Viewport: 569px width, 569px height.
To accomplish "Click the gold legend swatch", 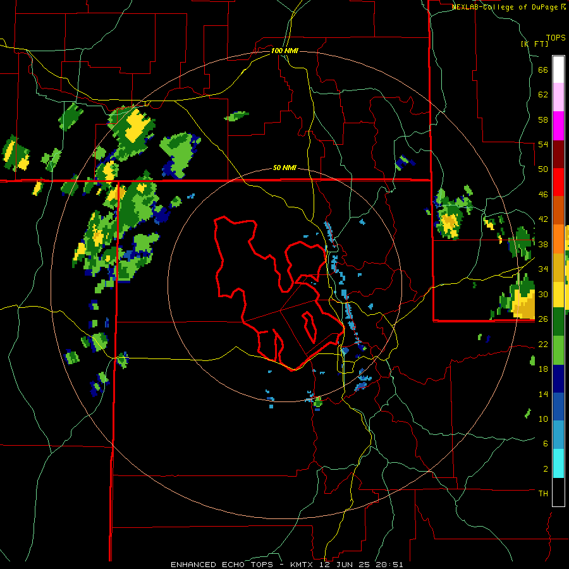I will [x=558, y=267].
